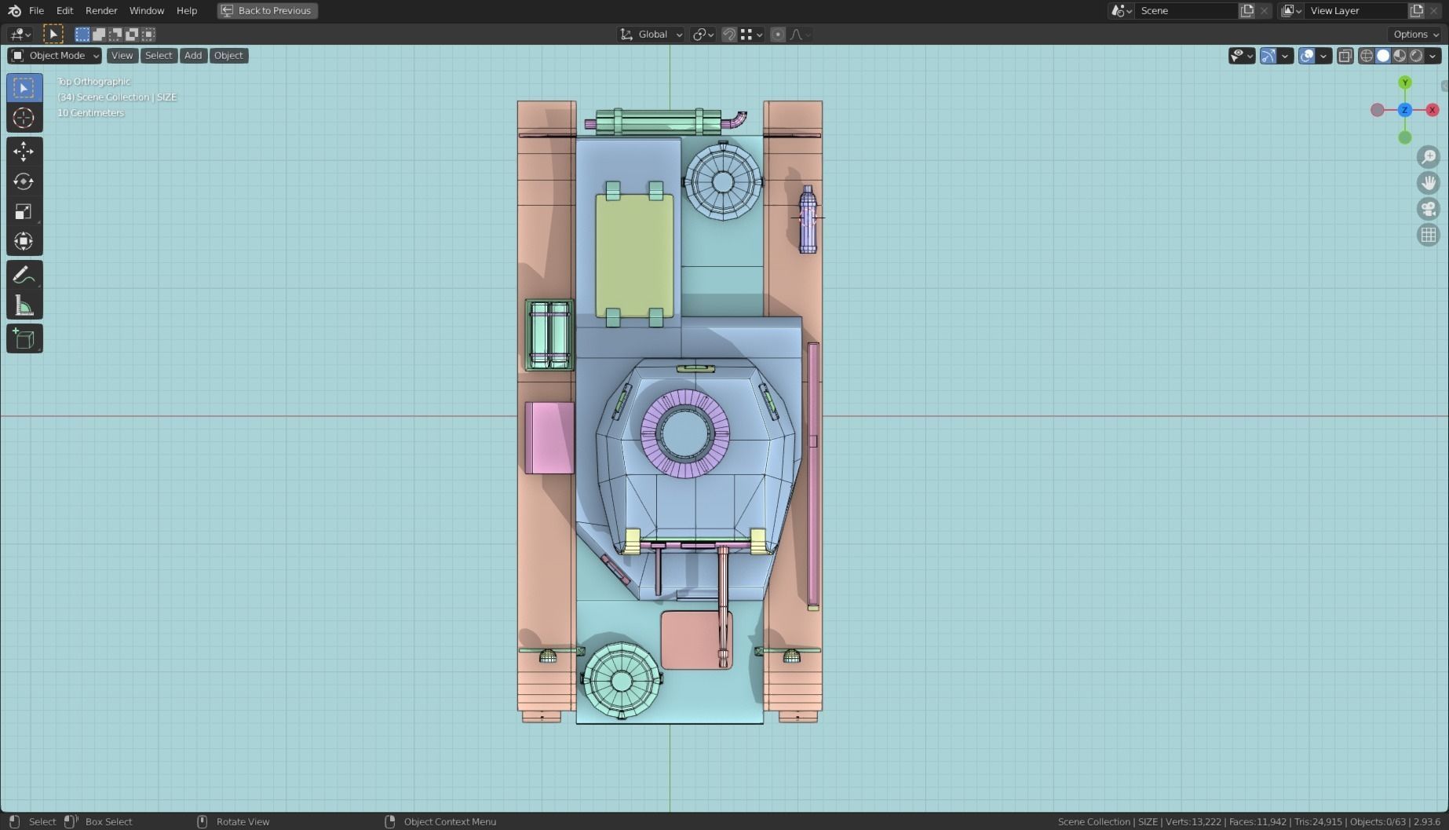The width and height of the screenshot is (1449, 830).
Task: Open the viewport Add menu
Action: (193, 55)
